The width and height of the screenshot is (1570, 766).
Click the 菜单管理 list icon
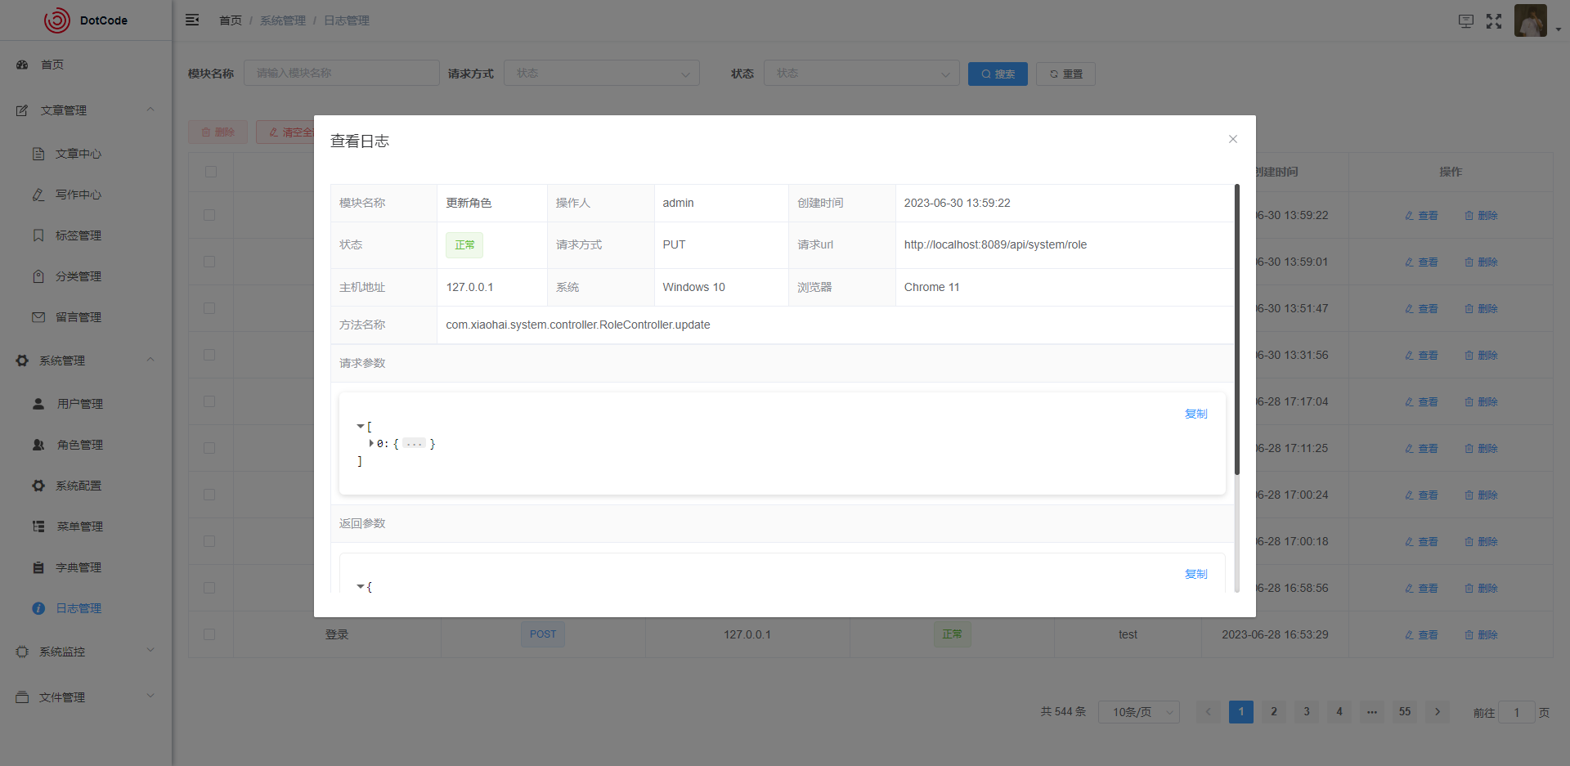click(38, 526)
